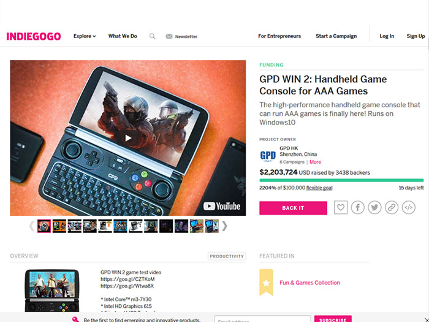Click the search magnifier icon
The width and height of the screenshot is (429, 322).
click(x=153, y=36)
